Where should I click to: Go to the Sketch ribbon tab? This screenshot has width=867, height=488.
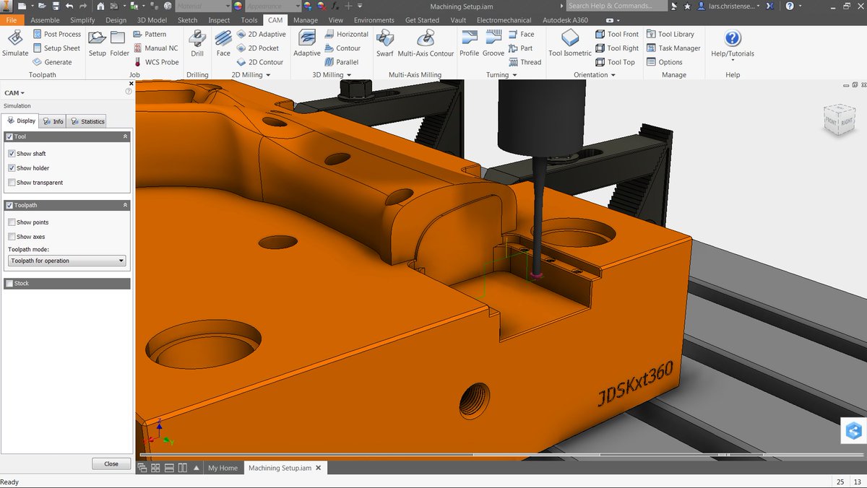point(187,20)
